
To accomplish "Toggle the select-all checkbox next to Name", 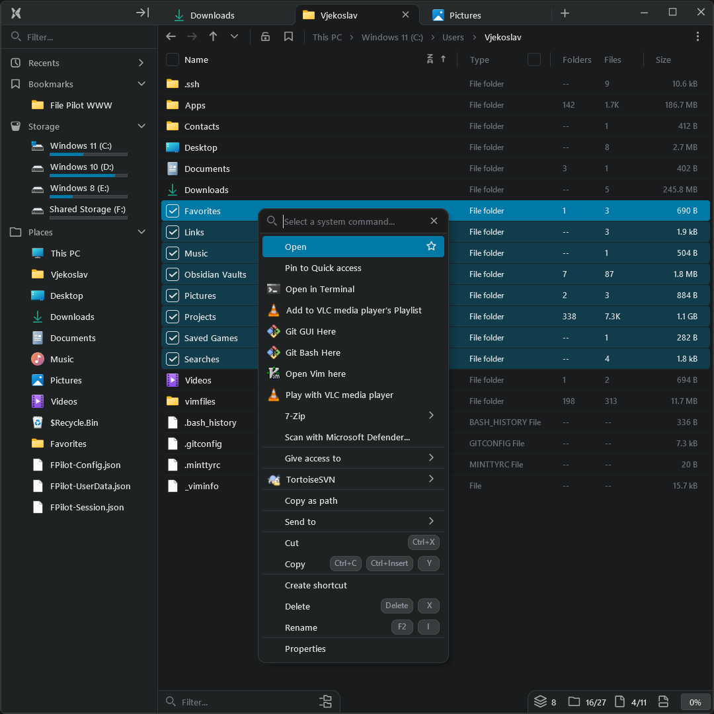I will [x=173, y=59].
